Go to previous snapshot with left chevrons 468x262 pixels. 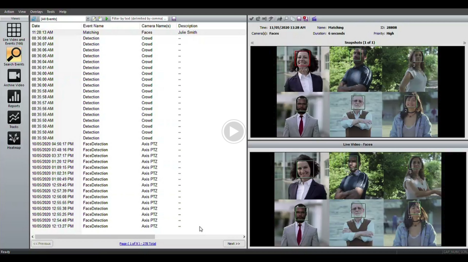[252, 43]
